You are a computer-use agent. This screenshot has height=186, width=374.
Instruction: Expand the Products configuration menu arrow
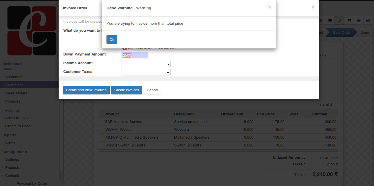coord(2,168)
